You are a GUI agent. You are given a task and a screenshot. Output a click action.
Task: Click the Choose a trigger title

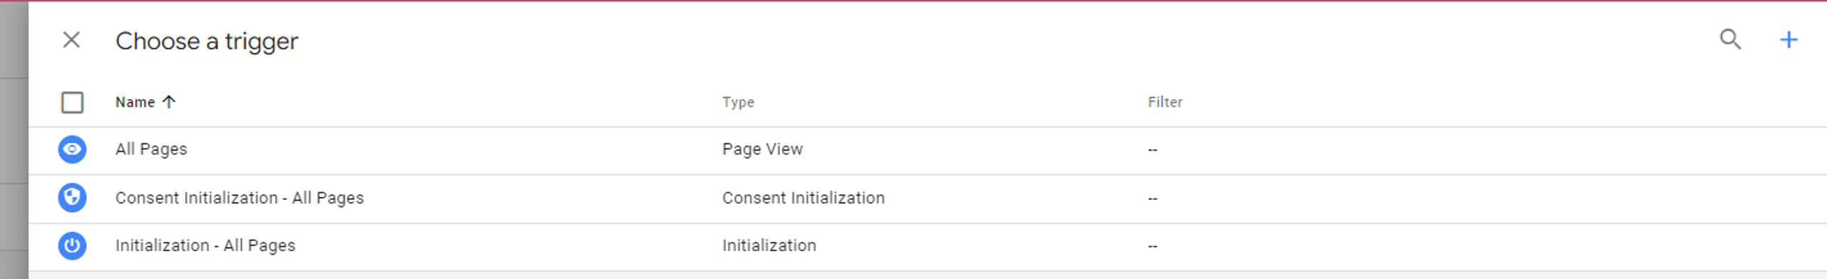click(207, 41)
